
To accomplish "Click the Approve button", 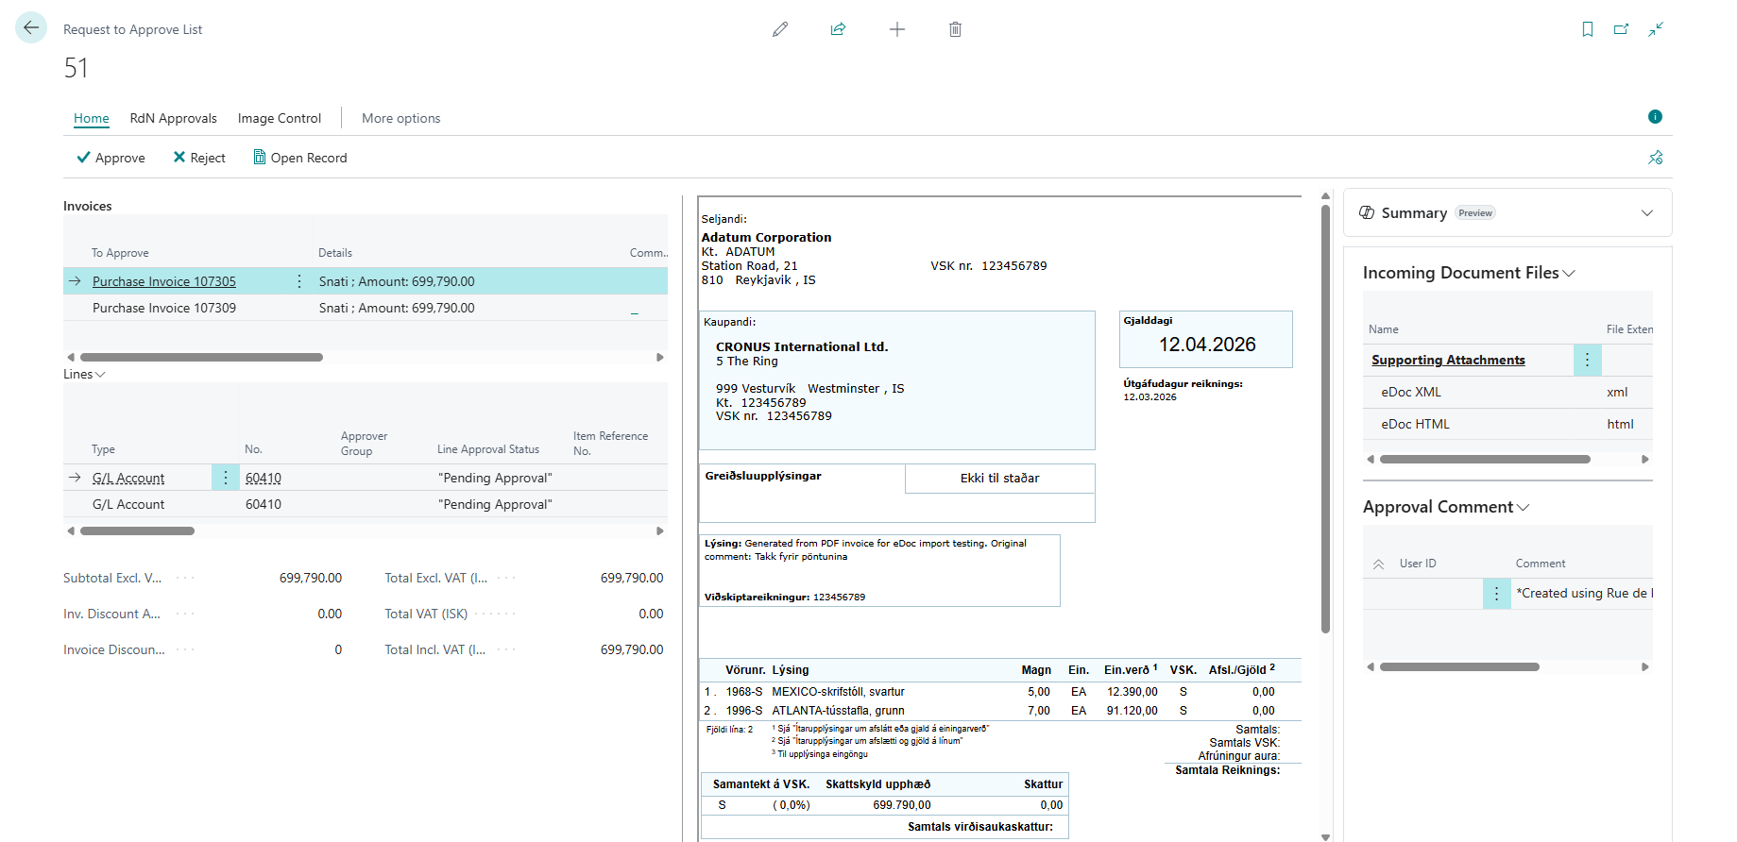I will [111, 158].
